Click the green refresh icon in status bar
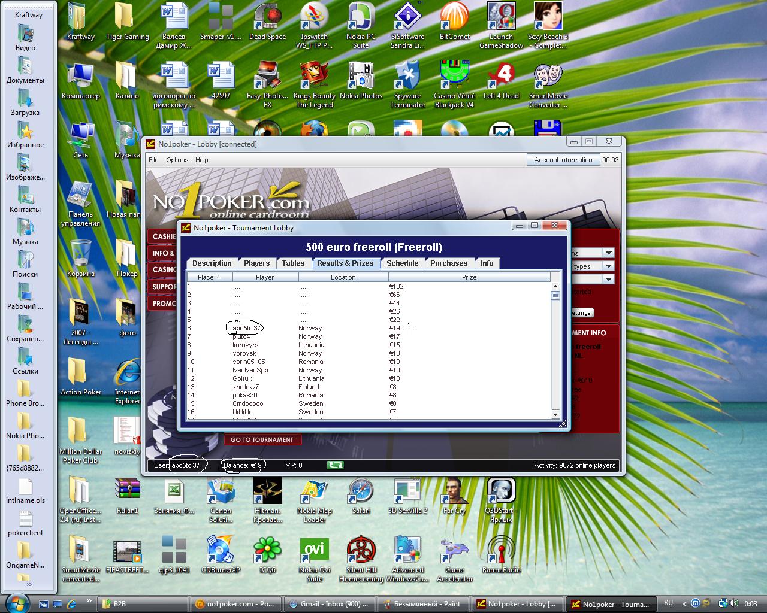This screenshot has width=767, height=613. pos(336,465)
